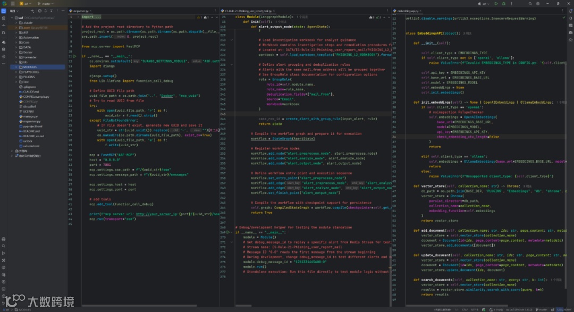This screenshot has height=312, width=574.
Task: Open the Run tool window from the left sidebar
Action: pos(4,253)
